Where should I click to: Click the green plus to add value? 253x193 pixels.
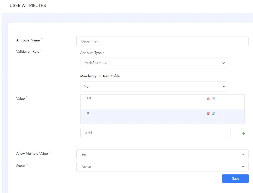pos(244,133)
